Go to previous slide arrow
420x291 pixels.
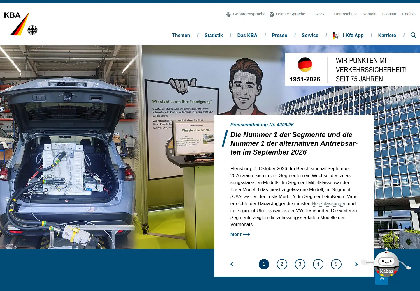(232, 264)
